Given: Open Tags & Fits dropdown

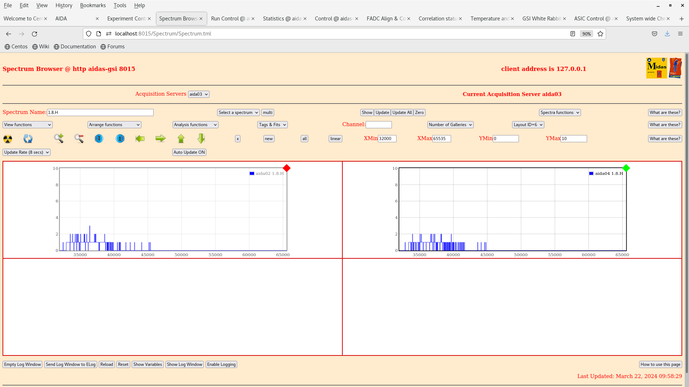Looking at the screenshot, I should point(272,125).
